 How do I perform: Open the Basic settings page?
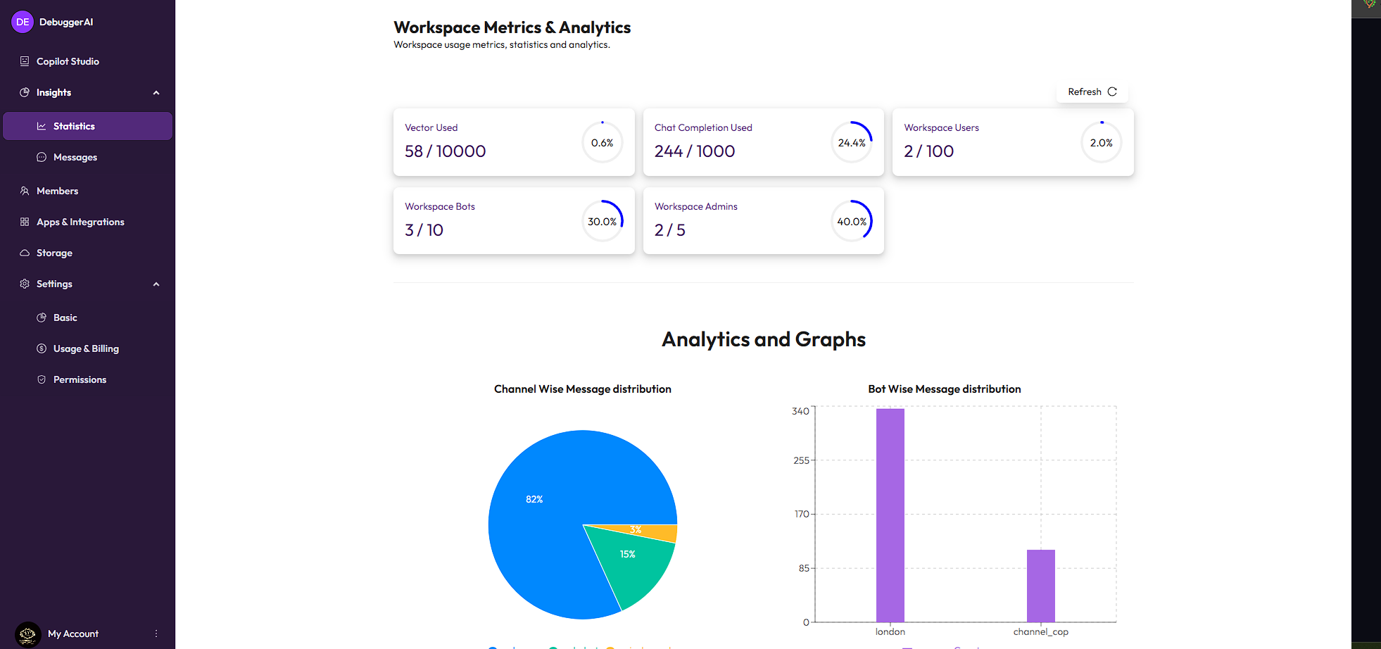pyautogui.click(x=65, y=317)
